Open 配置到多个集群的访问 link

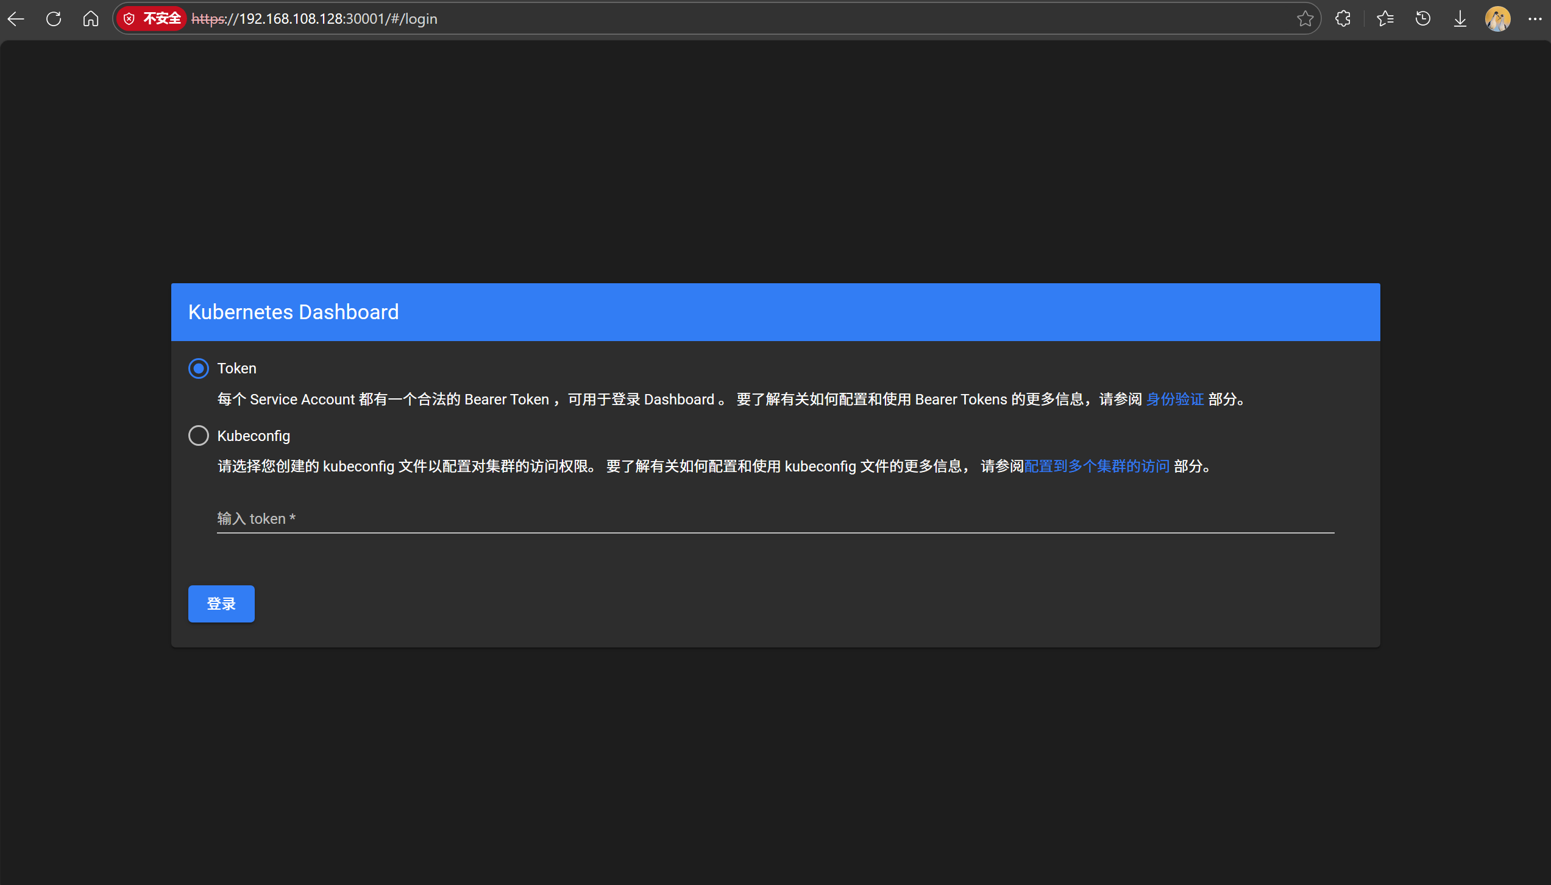pyautogui.click(x=1097, y=467)
